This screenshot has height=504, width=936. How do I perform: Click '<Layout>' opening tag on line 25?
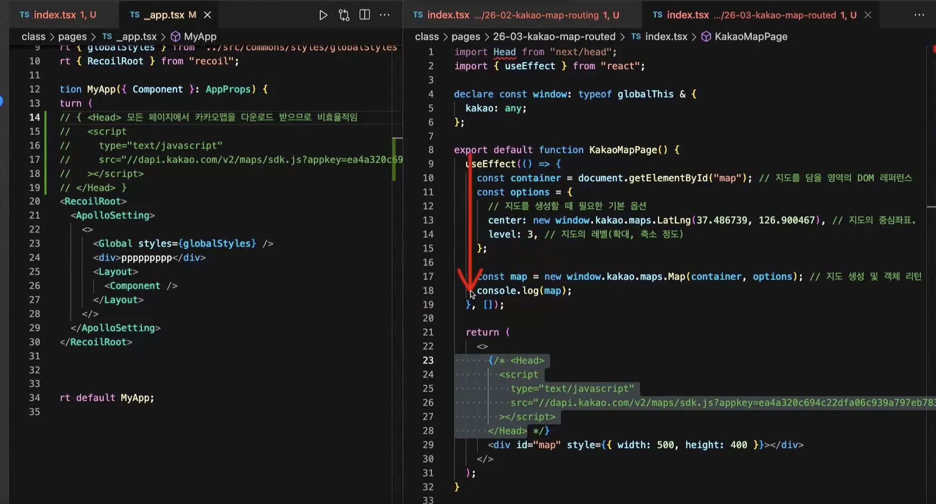116,272
